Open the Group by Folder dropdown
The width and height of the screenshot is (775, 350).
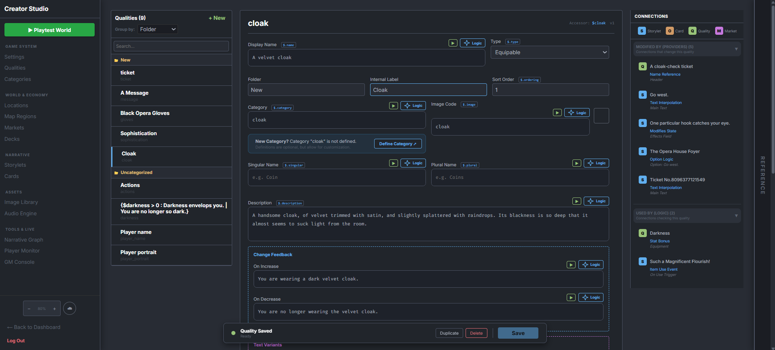[x=158, y=29]
